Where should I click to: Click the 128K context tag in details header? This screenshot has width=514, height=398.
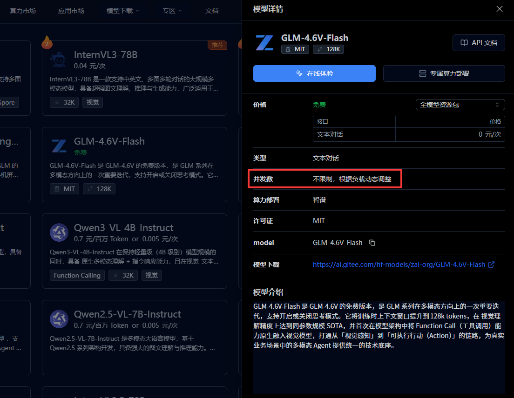(x=328, y=49)
